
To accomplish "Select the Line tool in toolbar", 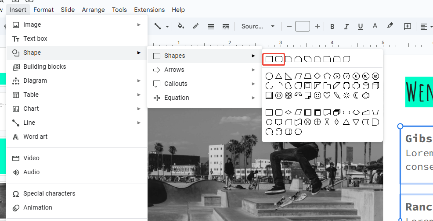I will pos(157,26).
